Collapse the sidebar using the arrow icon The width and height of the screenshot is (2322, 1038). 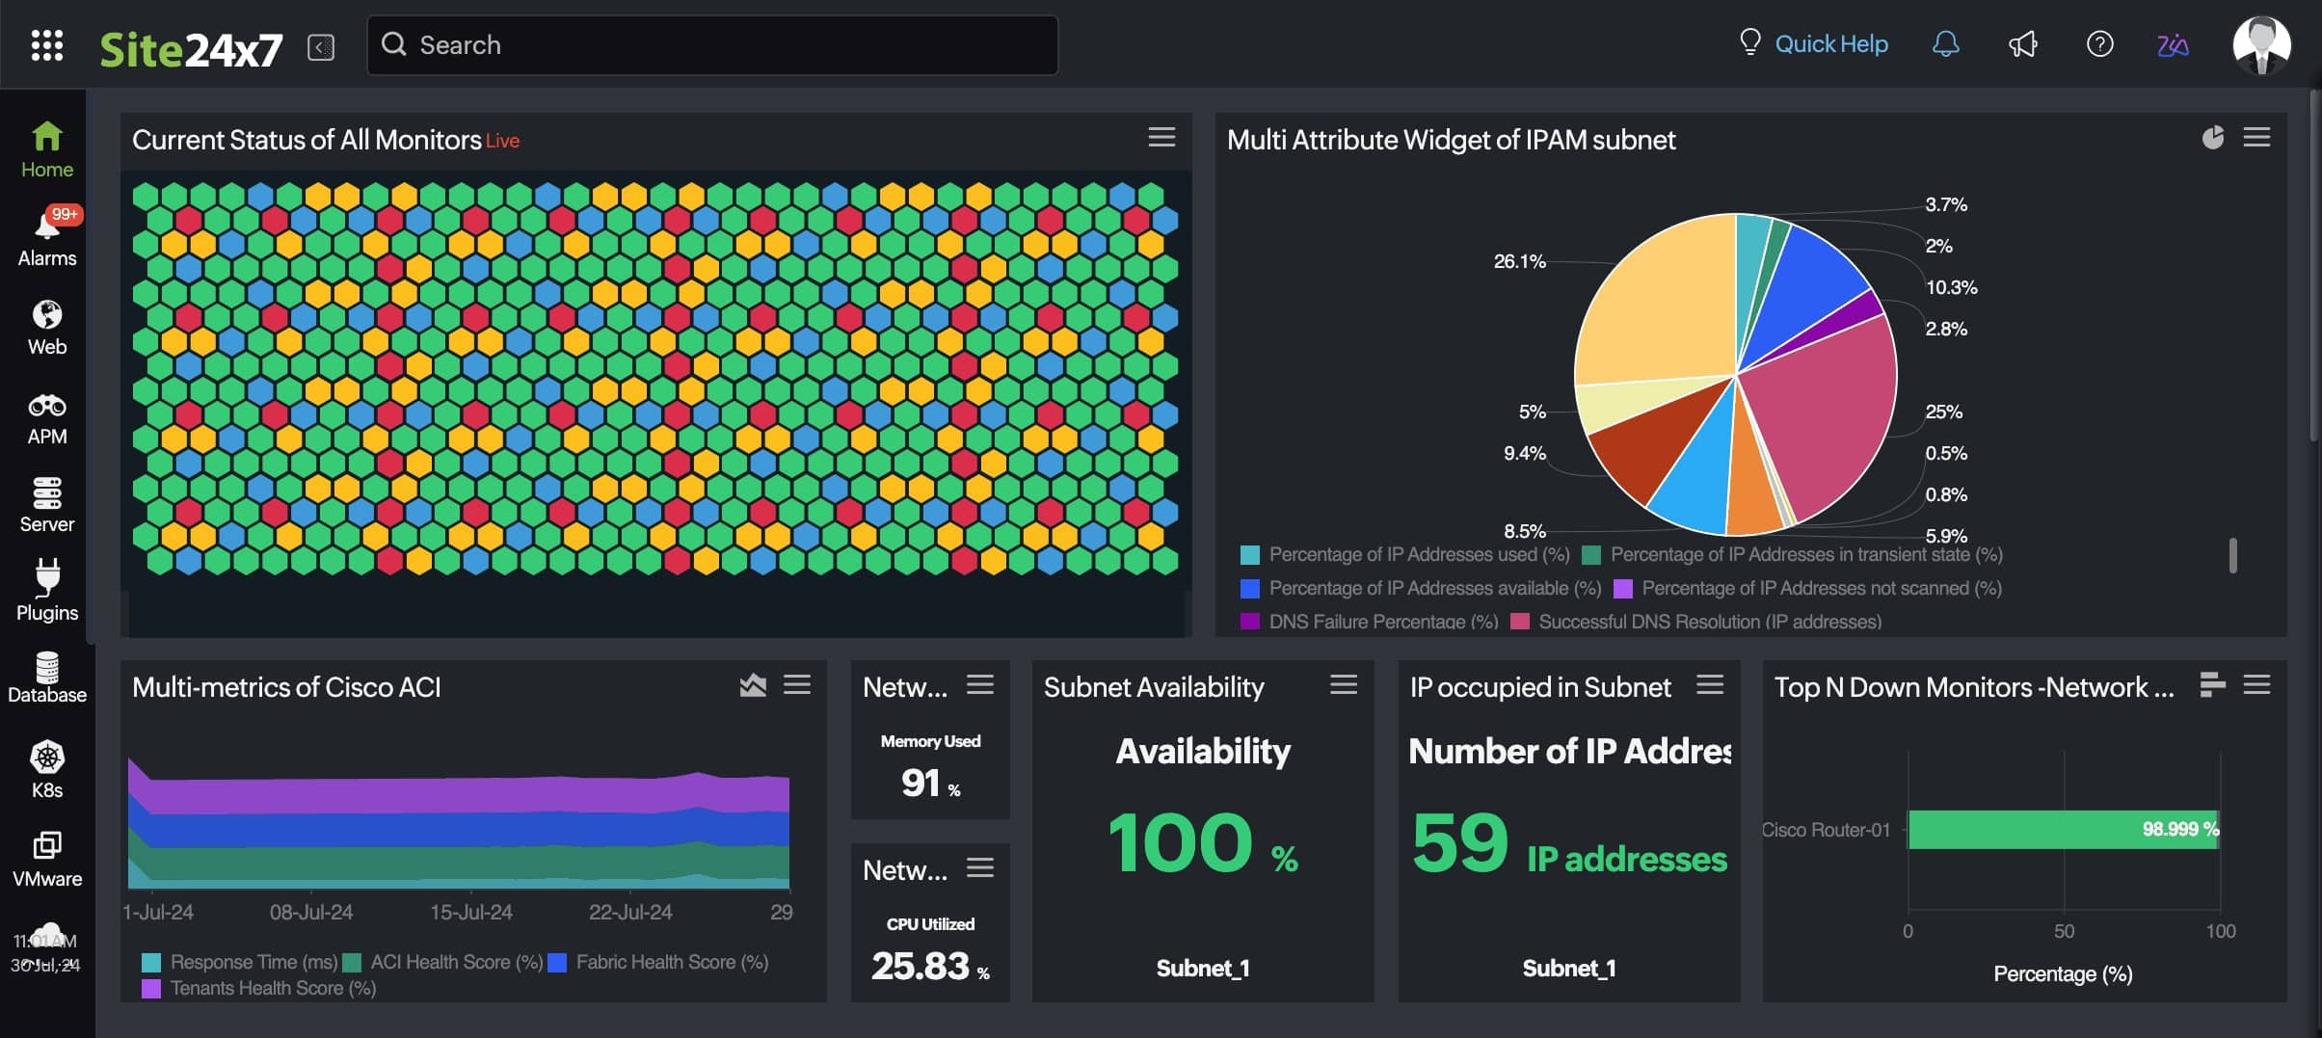coord(321,46)
